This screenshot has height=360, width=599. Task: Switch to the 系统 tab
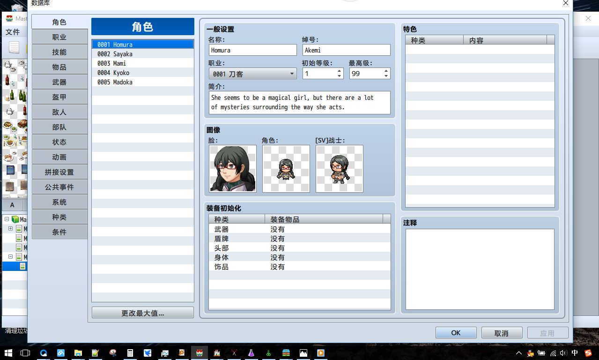tap(59, 202)
